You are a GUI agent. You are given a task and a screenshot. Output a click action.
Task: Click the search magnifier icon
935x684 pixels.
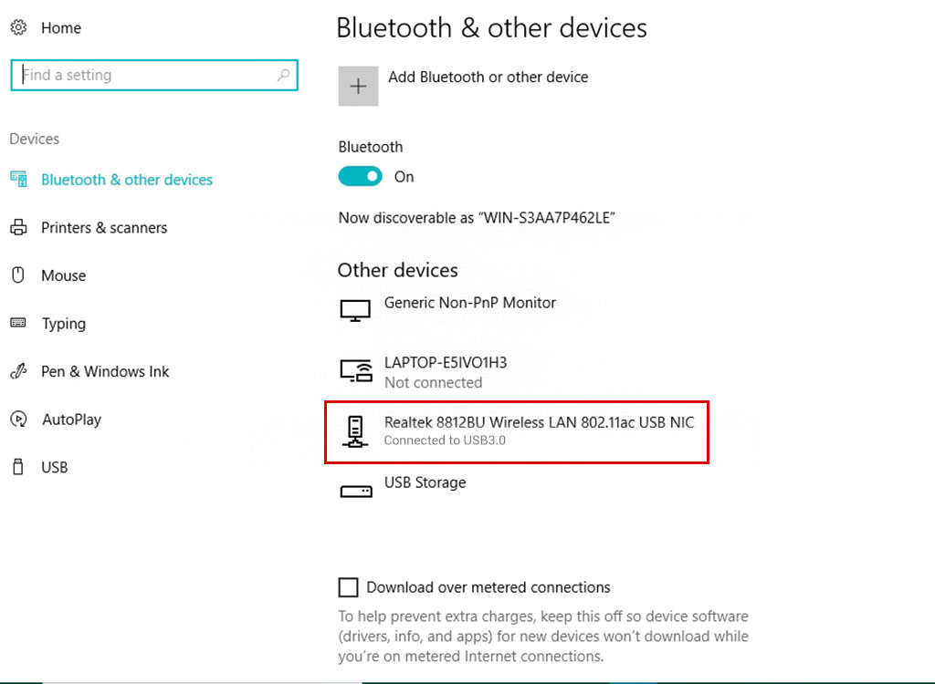coord(283,75)
